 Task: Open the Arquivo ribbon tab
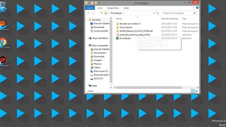[x=90, y=8]
